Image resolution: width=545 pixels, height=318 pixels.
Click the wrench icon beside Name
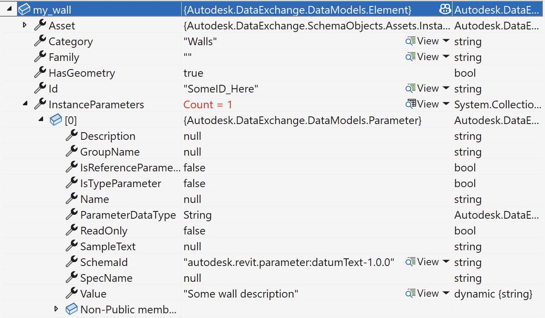(72, 198)
